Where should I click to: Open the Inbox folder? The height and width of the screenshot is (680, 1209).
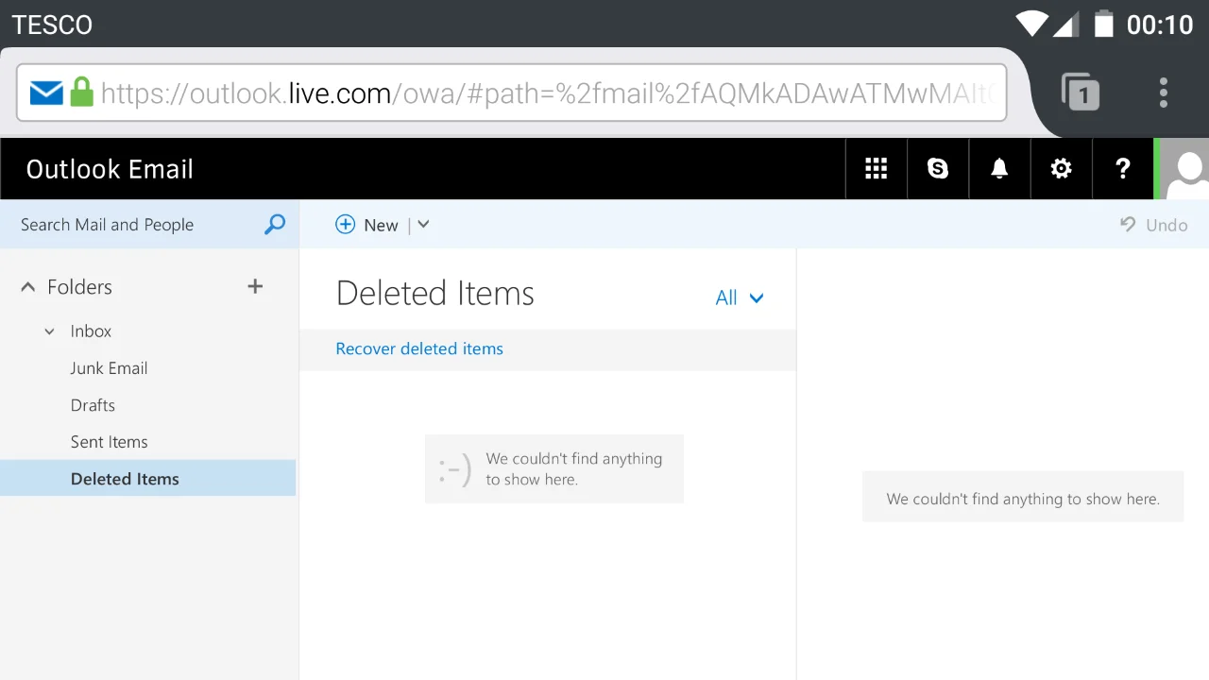[91, 331]
